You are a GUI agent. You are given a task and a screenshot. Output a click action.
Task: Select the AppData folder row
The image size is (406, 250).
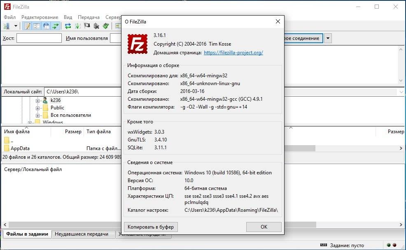61,148
